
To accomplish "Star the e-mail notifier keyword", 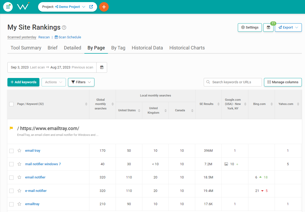I will point(19,191).
